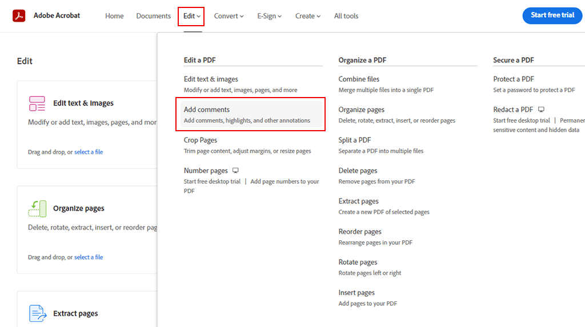Select Add comments menu entry

pyautogui.click(x=251, y=115)
